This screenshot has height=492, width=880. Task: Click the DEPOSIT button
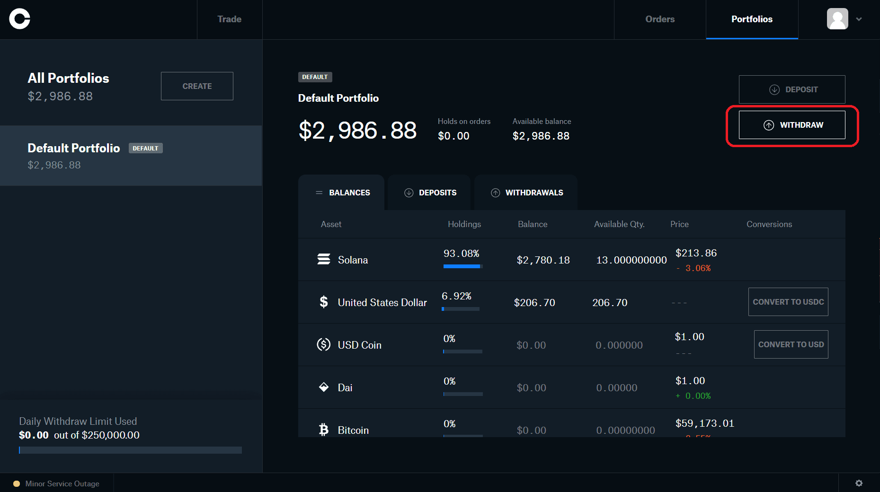tap(792, 89)
